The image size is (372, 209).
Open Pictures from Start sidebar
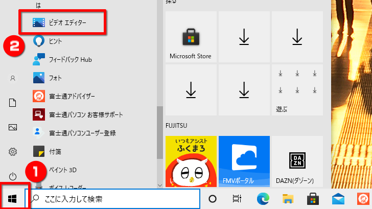(13, 127)
